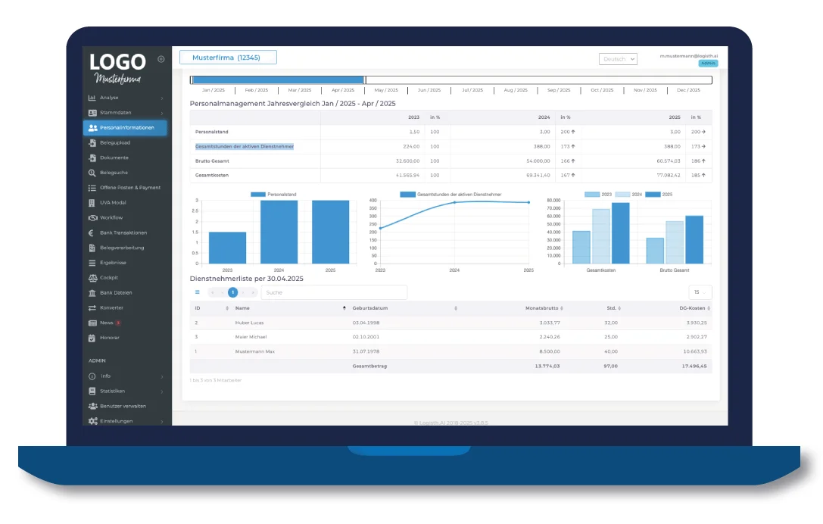Open the Bank Dateien bank icon
This screenshot has height=524, width=823.
click(92, 293)
